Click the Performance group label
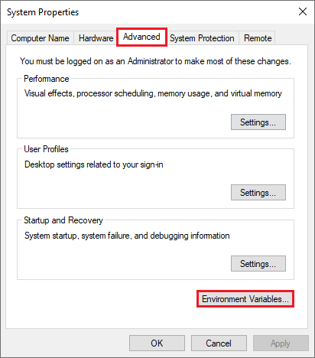 pyautogui.click(x=47, y=79)
